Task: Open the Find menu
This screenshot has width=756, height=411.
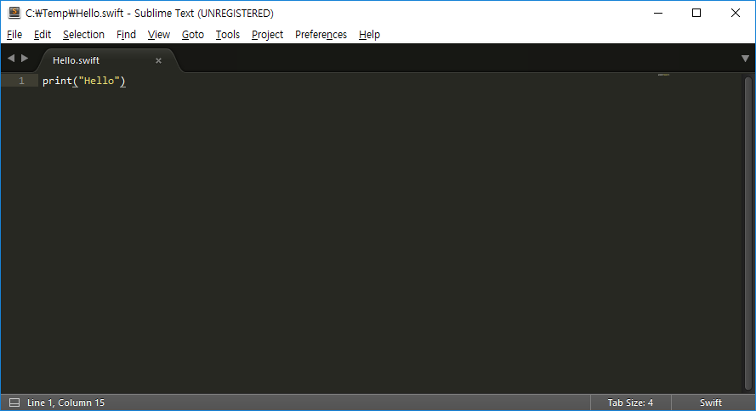Action: tap(126, 35)
